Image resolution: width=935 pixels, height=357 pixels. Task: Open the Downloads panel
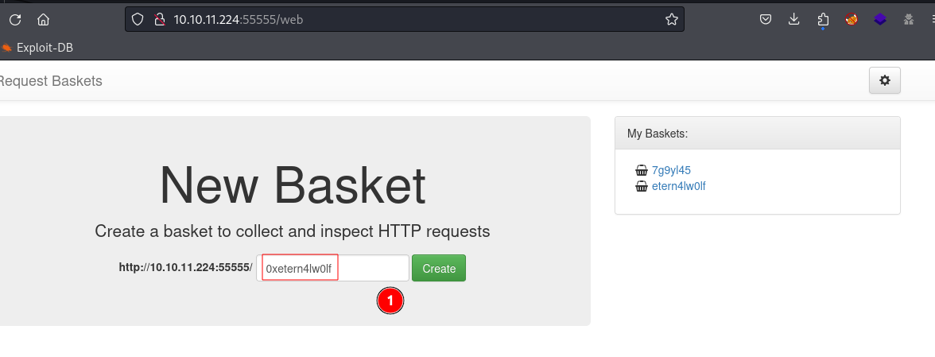point(793,20)
